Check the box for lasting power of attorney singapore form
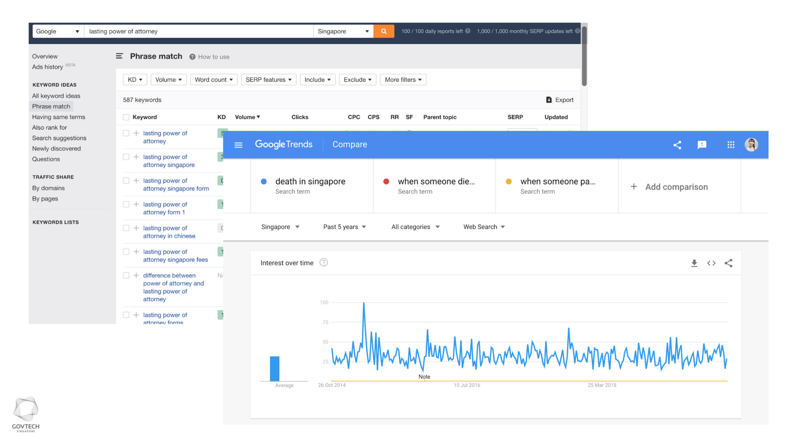The image size is (786, 439). click(126, 181)
